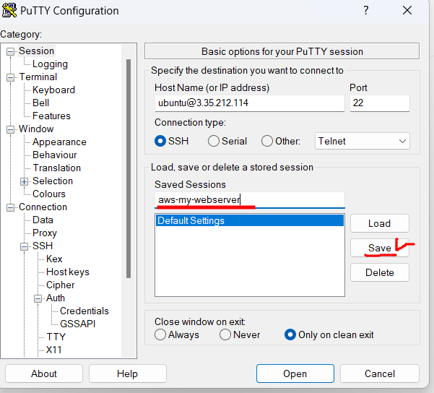
Task: Open the X11 category
Action: [53, 350]
